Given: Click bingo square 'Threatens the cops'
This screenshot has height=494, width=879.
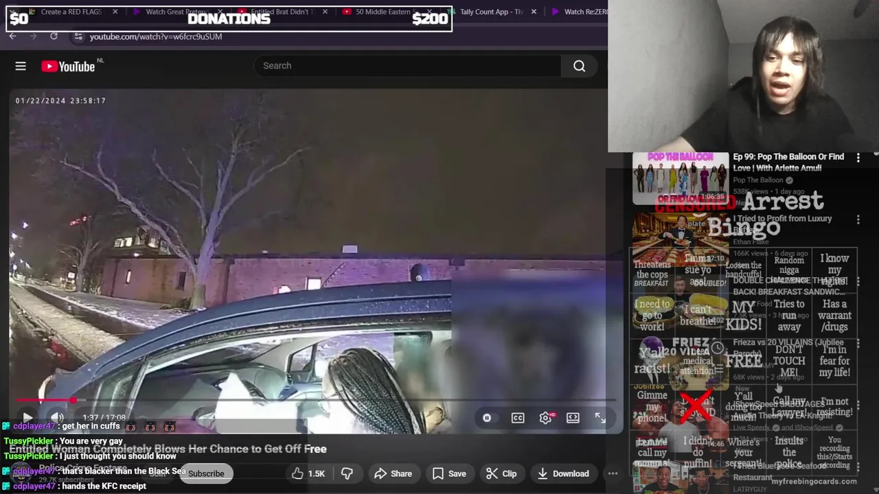Looking at the screenshot, I should click(x=652, y=270).
